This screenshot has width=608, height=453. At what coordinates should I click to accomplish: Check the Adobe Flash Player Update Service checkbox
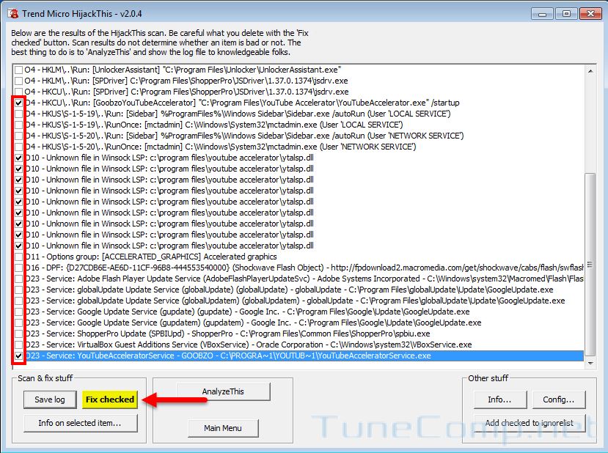pos(18,279)
